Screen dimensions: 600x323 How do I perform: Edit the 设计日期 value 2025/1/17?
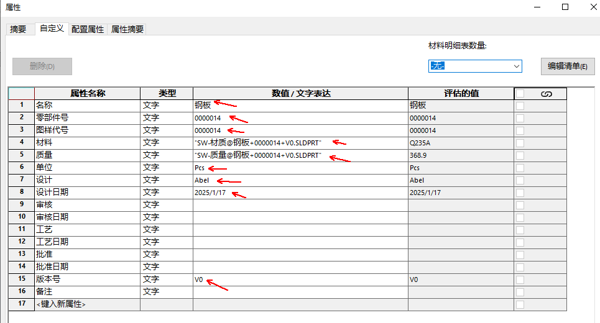[x=301, y=193]
